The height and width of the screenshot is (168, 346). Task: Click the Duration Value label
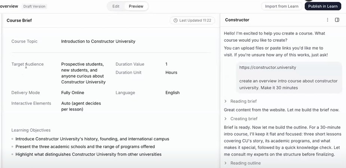coord(130,64)
